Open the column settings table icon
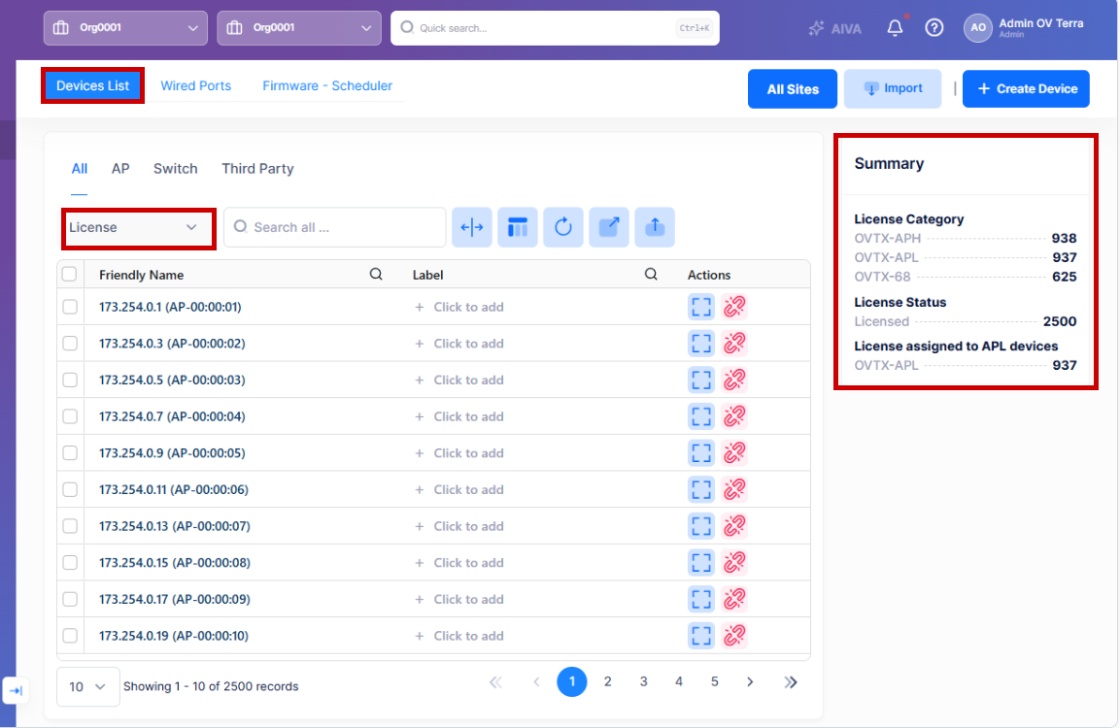Image resolution: width=1120 pixels, height=728 pixels. click(x=517, y=227)
